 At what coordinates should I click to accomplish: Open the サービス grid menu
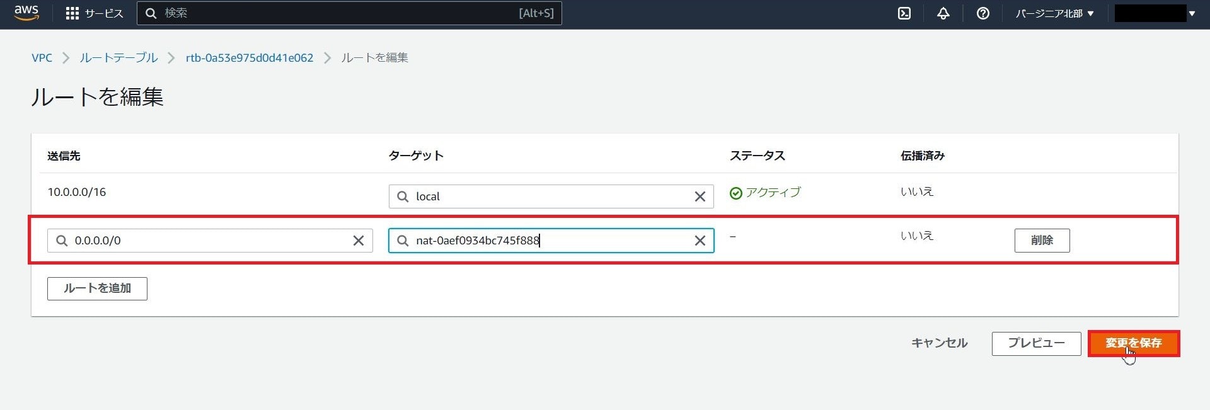pyautogui.click(x=95, y=13)
